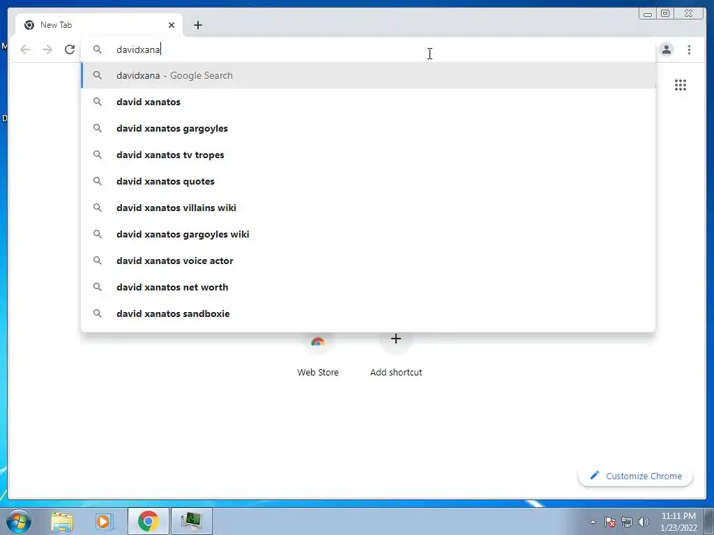Image resolution: width=714 pixels, height=535 pixels.
Task: Pick david xanatos gargoyles wiki suggestion
Action: [368, 234]
